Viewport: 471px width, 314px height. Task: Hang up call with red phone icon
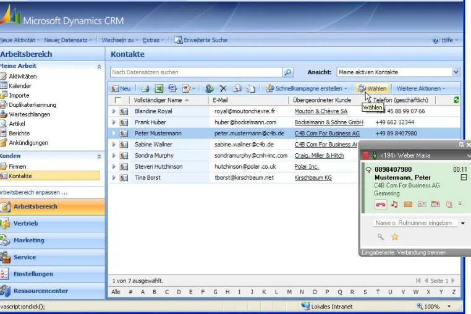[x=380, y=205]
